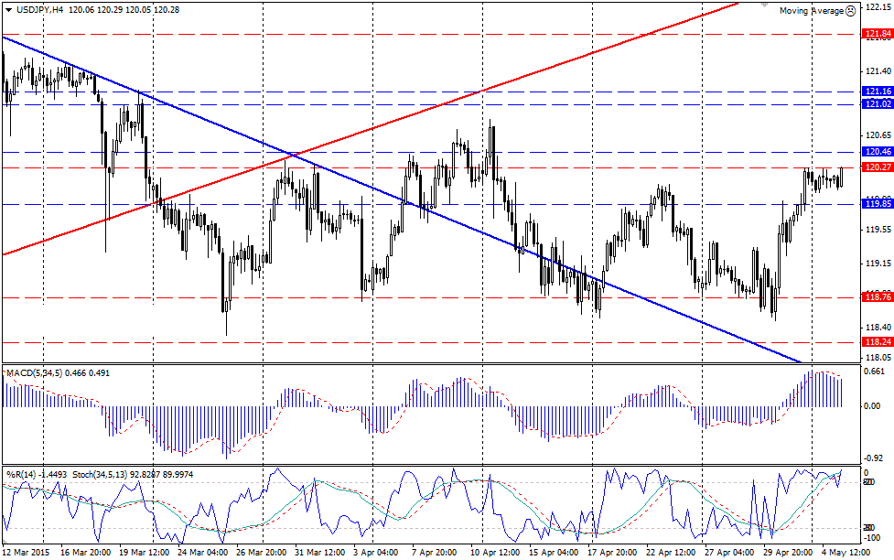Click the 3 Apr 04:00 time label
This screenshot has height=560, width=894.
(376, 553)
